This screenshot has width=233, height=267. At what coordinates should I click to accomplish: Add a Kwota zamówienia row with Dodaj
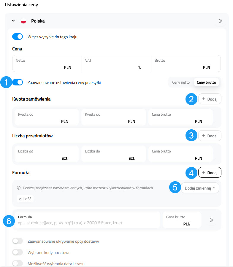(x=210, y=99)
